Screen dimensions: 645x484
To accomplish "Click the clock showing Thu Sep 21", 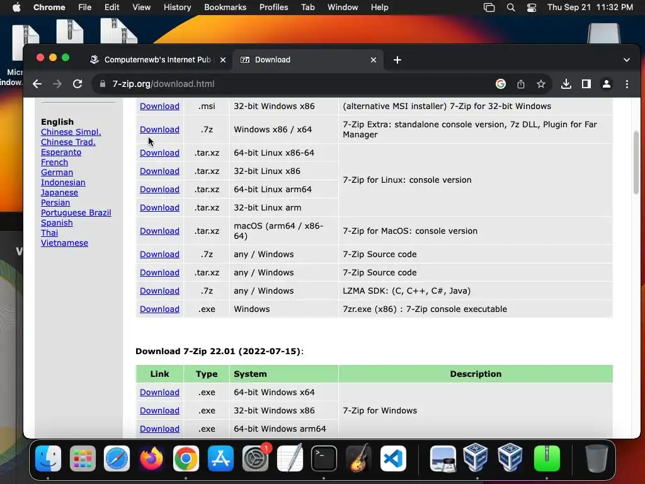I will (x=590, y=7).
